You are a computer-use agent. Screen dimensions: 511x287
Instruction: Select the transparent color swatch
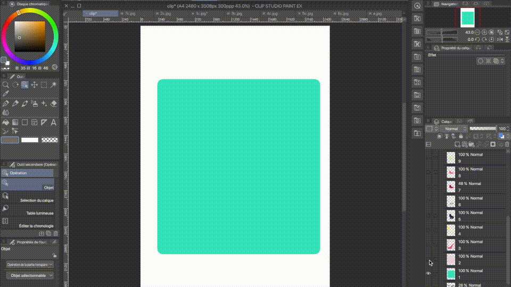click(x=50, y=140)
